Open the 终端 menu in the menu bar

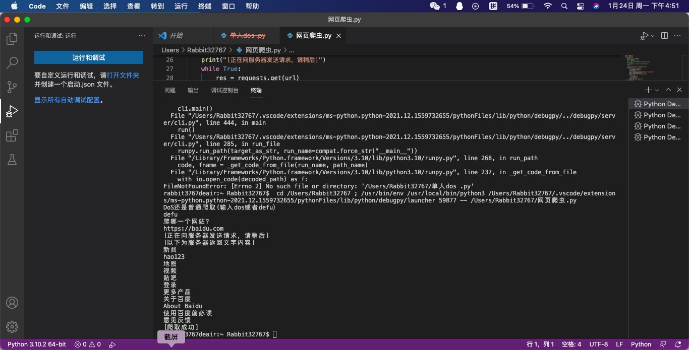[205, 6]
